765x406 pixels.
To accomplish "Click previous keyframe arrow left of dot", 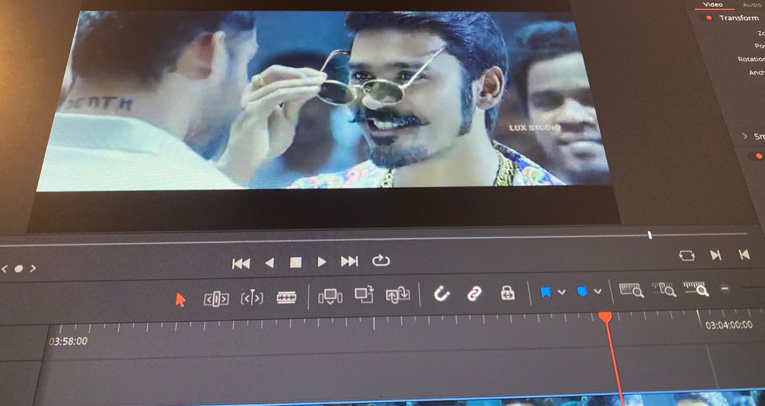I will [4, 269].
